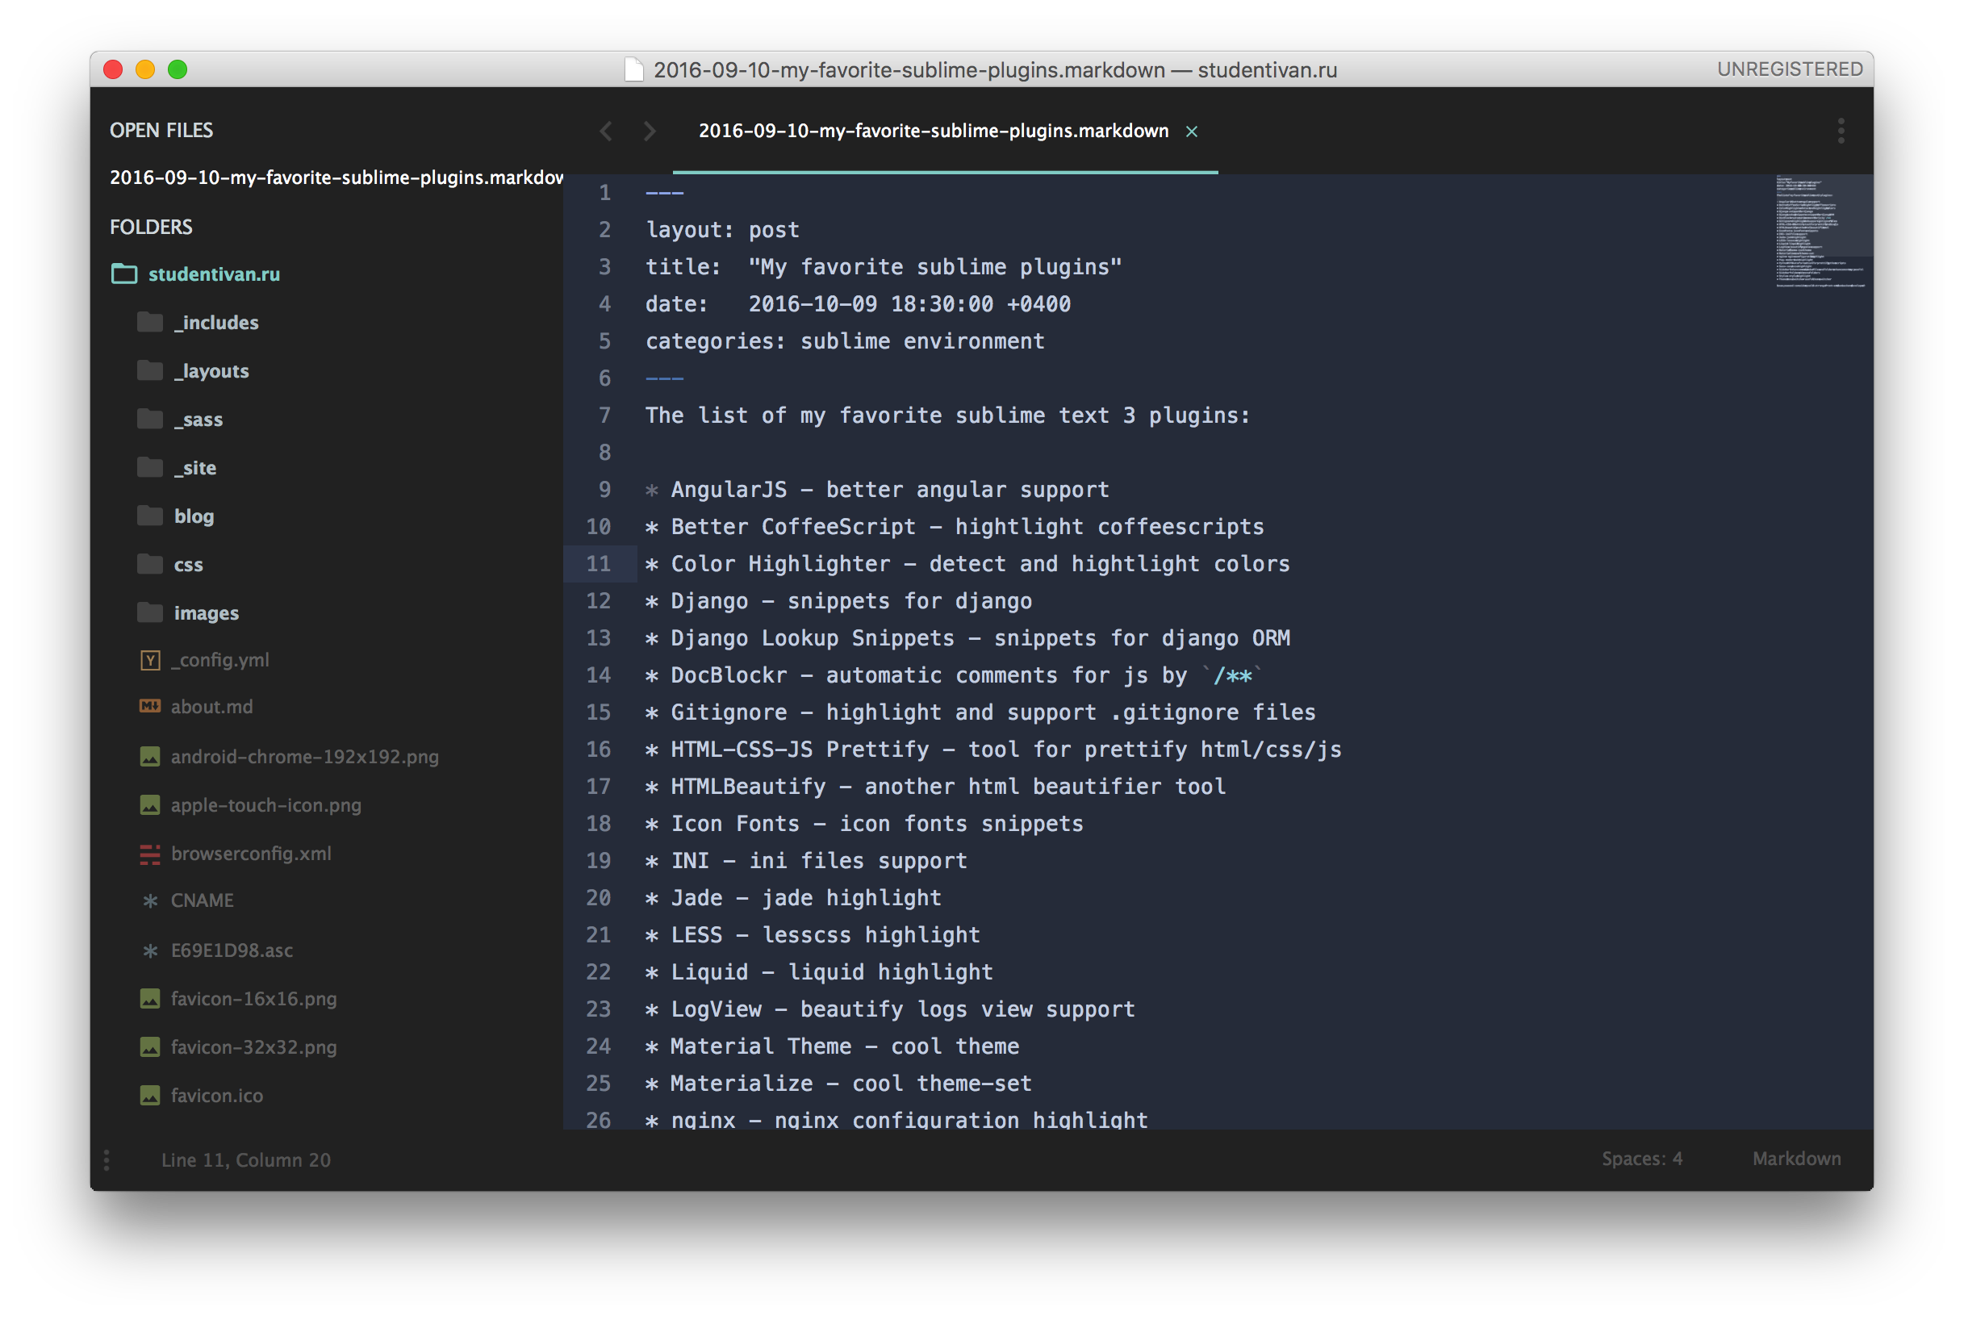This screenshot has height=1320, width=1964.
Task: Open favicon-16x16.png from the sidebar
Action: click(253, 999)
